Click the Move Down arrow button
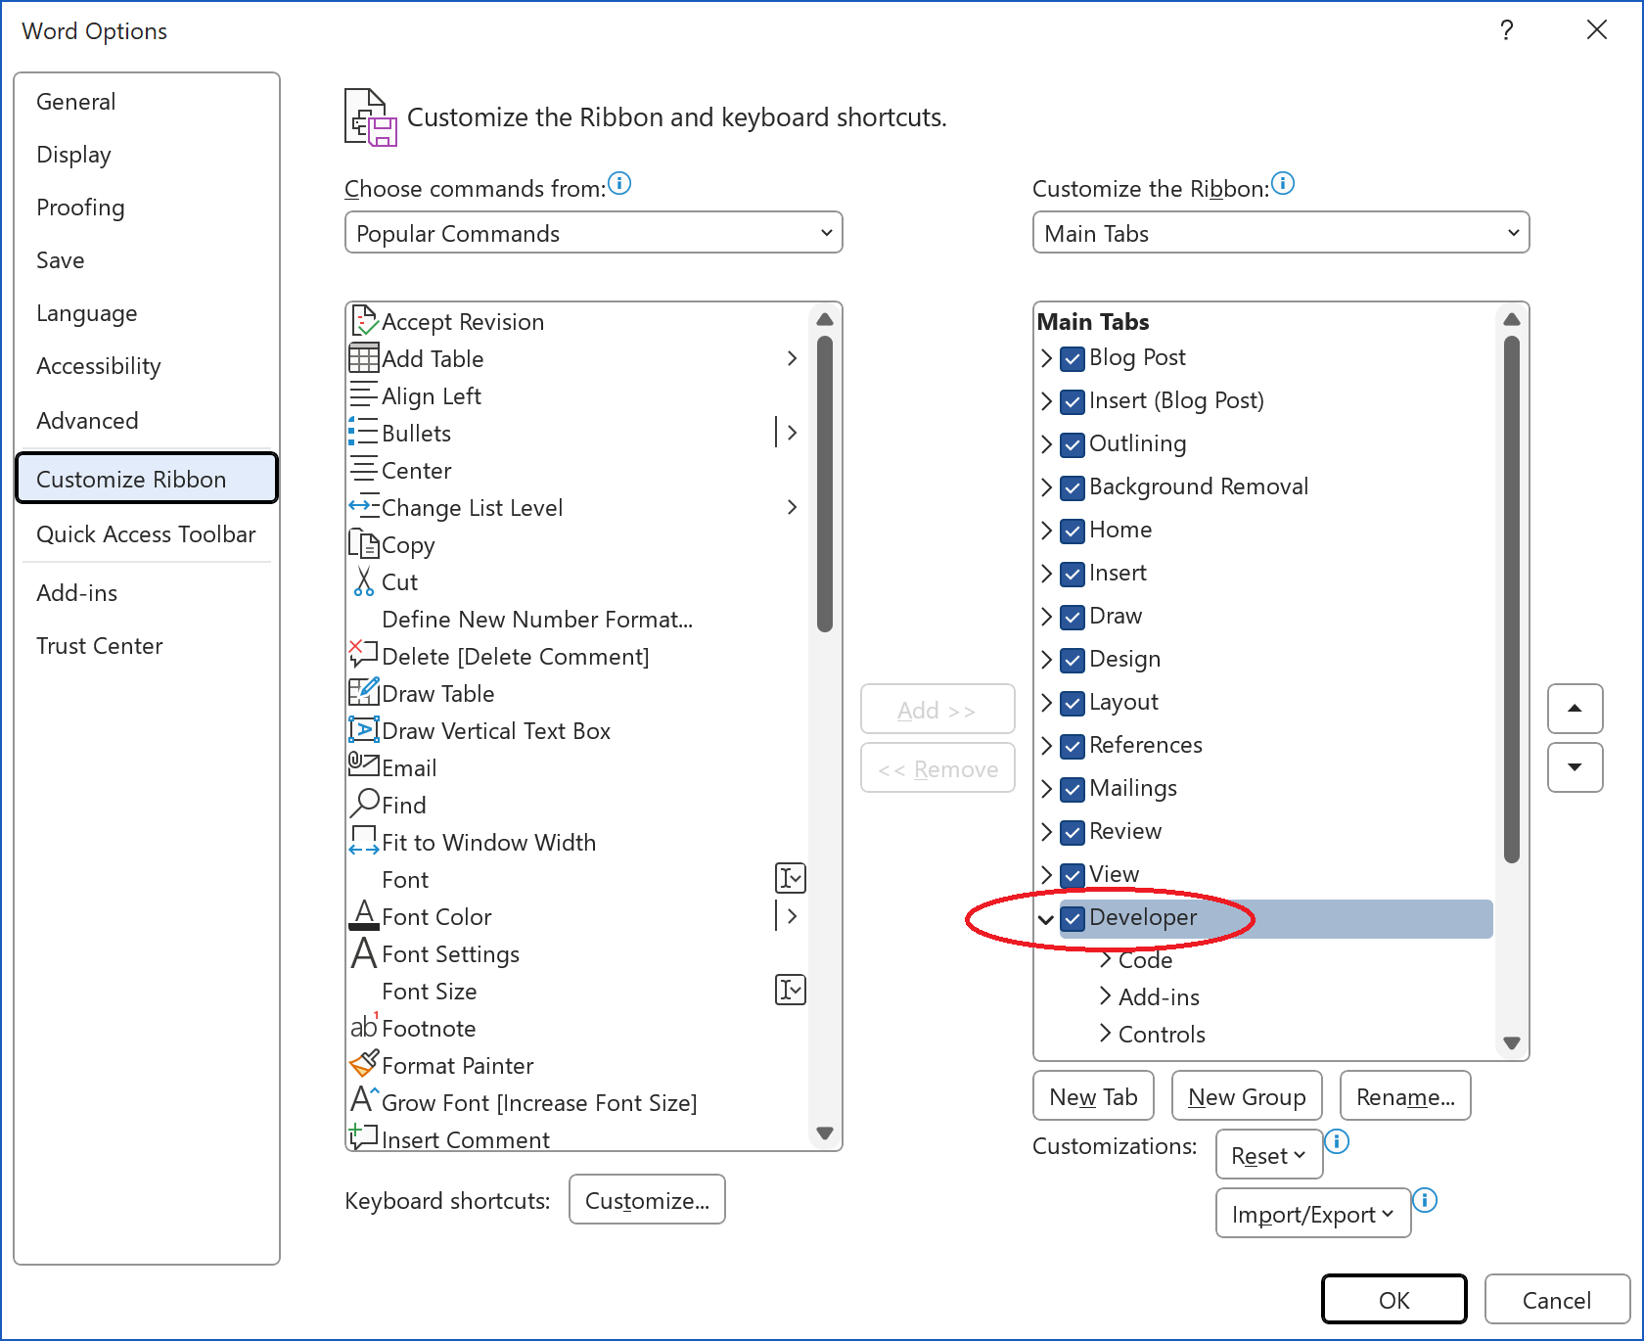1644x1341 pixels. 1575,767
